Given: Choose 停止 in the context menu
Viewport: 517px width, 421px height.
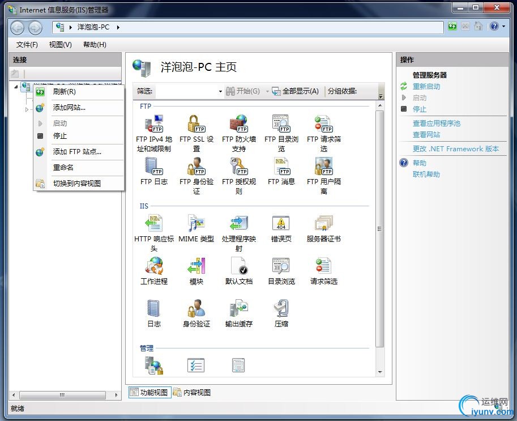Looking at the screenshot, I should tap(79, 135).
